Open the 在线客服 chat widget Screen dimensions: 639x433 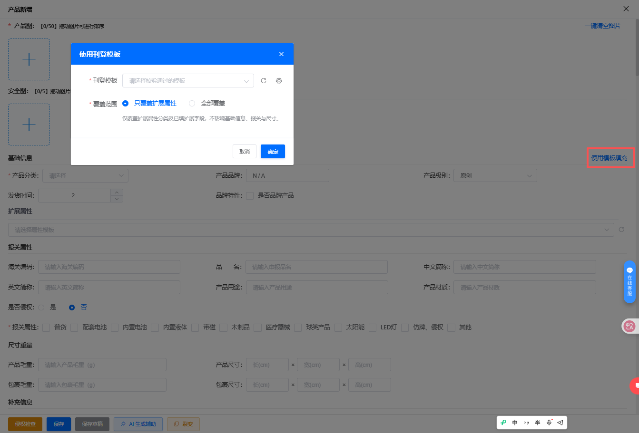tap(629, 281)
